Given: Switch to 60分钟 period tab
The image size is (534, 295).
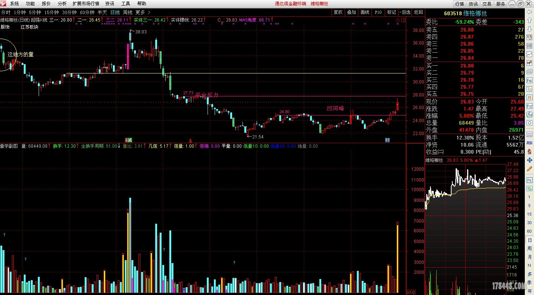Looking at the screenshot, I should (x=87, y=12).
